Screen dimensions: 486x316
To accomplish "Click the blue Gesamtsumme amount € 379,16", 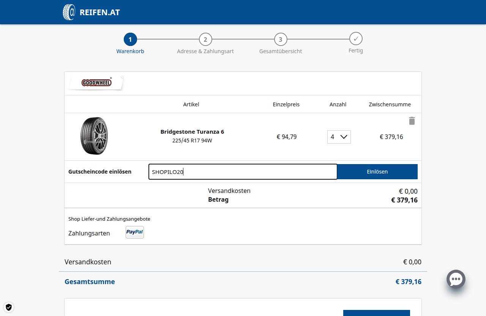I will 409,282.
